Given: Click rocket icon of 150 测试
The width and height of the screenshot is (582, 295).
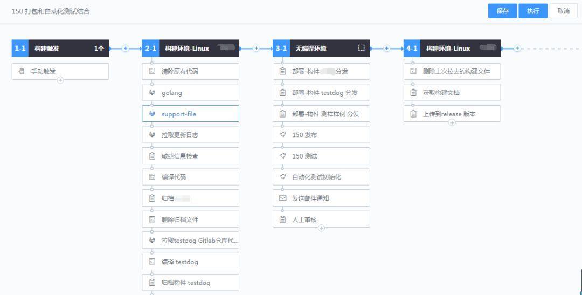Looking at the screenshot, I should pyautogui.click(x=282, y=156).
